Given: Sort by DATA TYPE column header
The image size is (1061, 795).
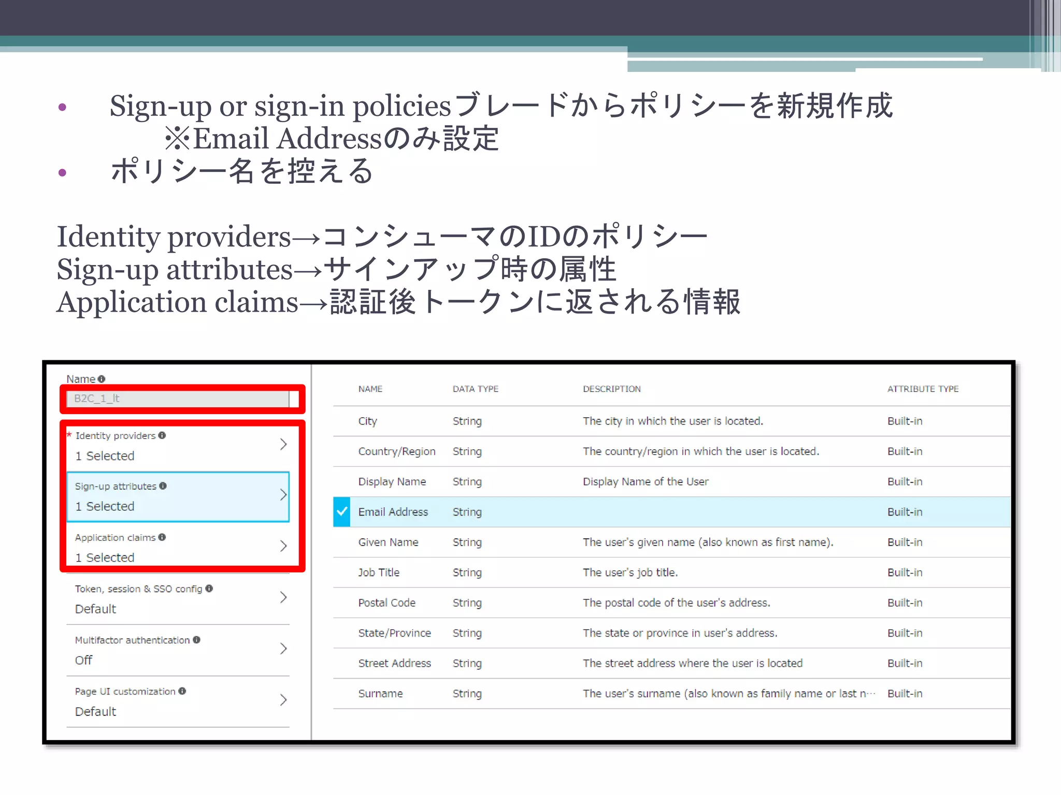Looking at the screenshot, I should tap(476, 389).
